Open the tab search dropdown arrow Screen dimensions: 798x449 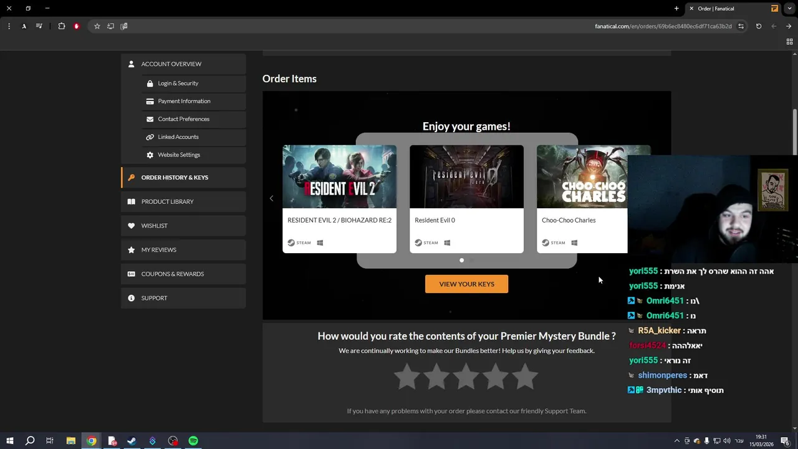click(x=790, y=8)
